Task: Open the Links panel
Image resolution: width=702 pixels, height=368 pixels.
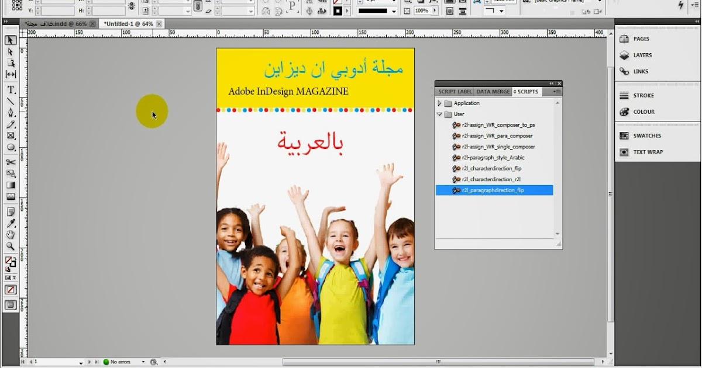Action: pyautogui.click(x=640, y=71)
